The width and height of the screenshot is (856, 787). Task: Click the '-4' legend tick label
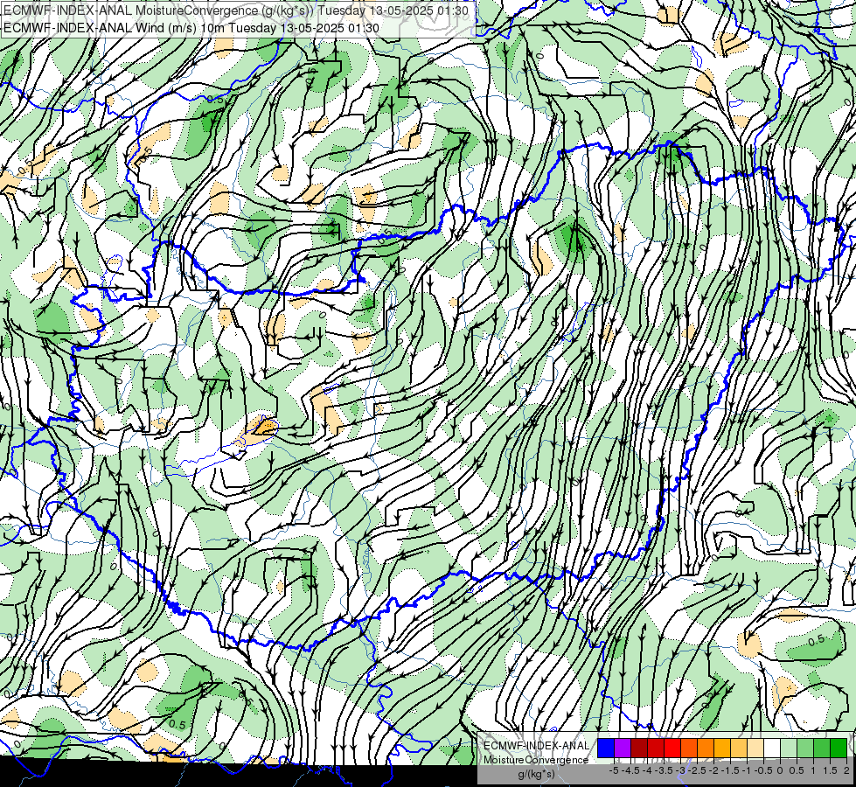tap(647, 770)
